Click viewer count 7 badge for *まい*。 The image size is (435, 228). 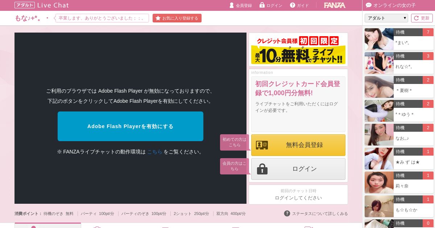coord(428,32)
